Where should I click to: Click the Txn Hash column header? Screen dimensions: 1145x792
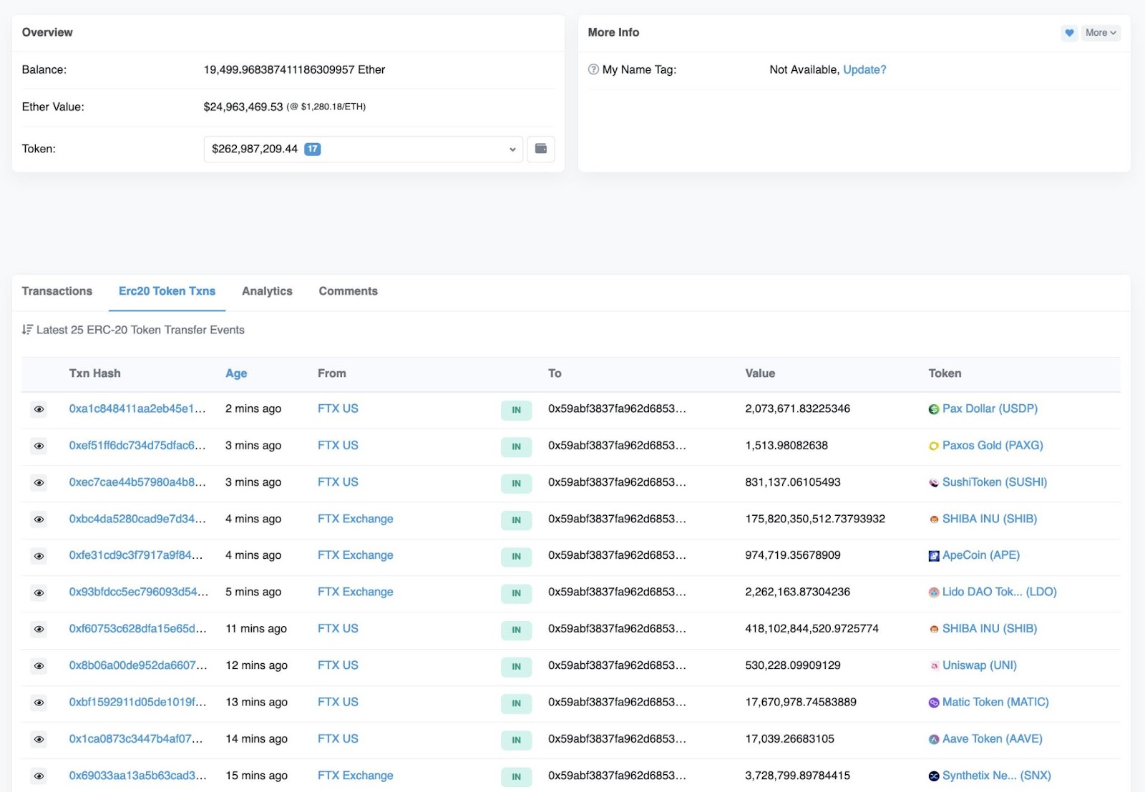coord(95,373)
